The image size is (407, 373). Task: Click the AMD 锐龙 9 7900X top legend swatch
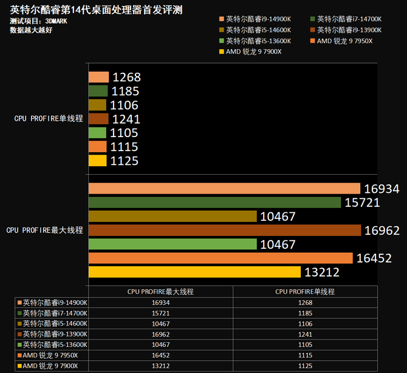(221, 52)
